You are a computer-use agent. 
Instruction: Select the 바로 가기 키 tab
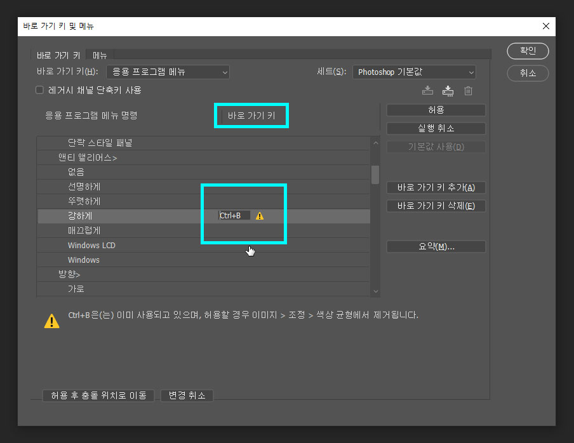[58, 55]
